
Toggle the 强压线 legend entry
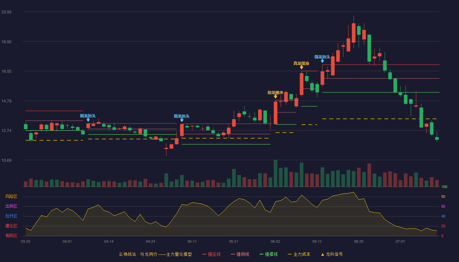click(x=211, y=254)
